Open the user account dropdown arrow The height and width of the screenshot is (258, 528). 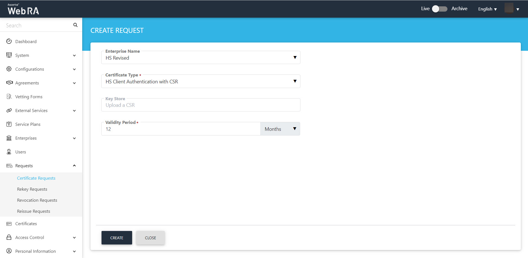coord(518,9)
